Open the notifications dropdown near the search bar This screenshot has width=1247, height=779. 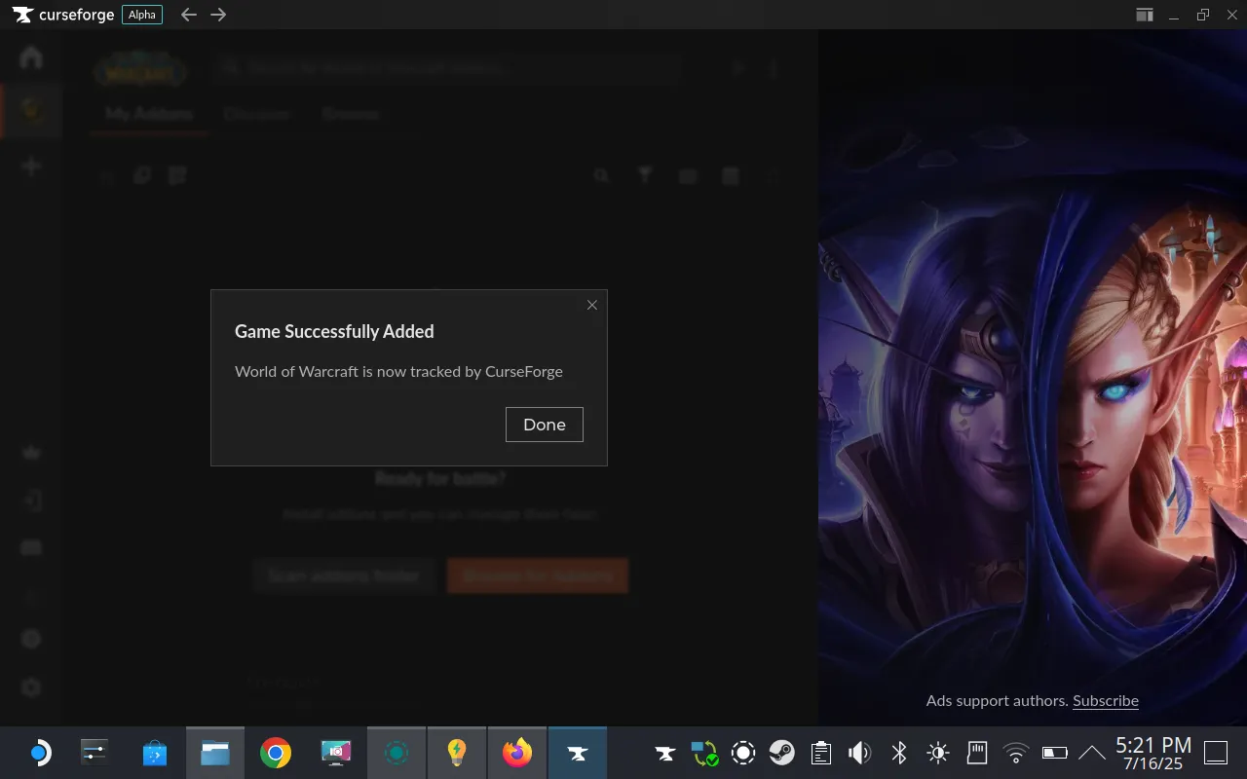click(x=737, y=68)
